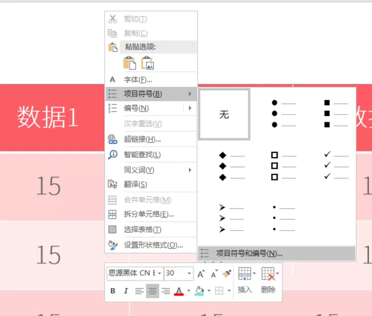Image resolution: width=372 pixels, height=316 pixels.
Task: Open Font dialog from context menu
Action: [151, 79]
